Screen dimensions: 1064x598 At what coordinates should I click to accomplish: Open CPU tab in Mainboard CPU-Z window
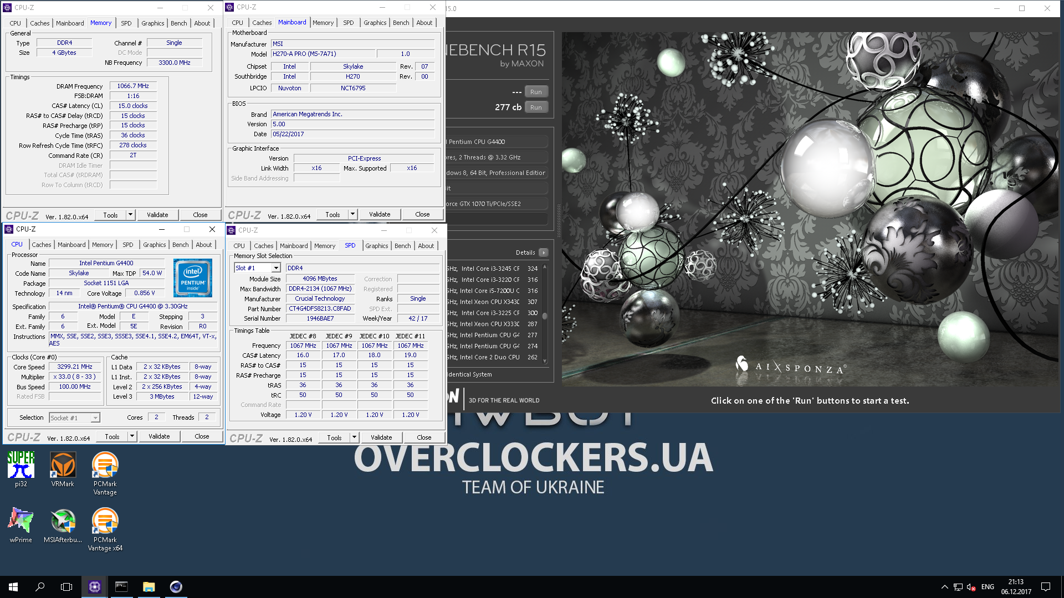(237, 23)
